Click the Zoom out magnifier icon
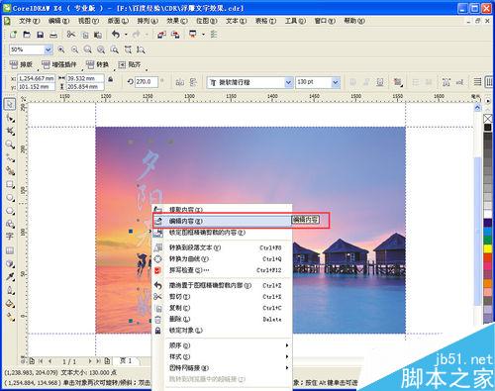 pyautogui.click(x=75, y=49)
